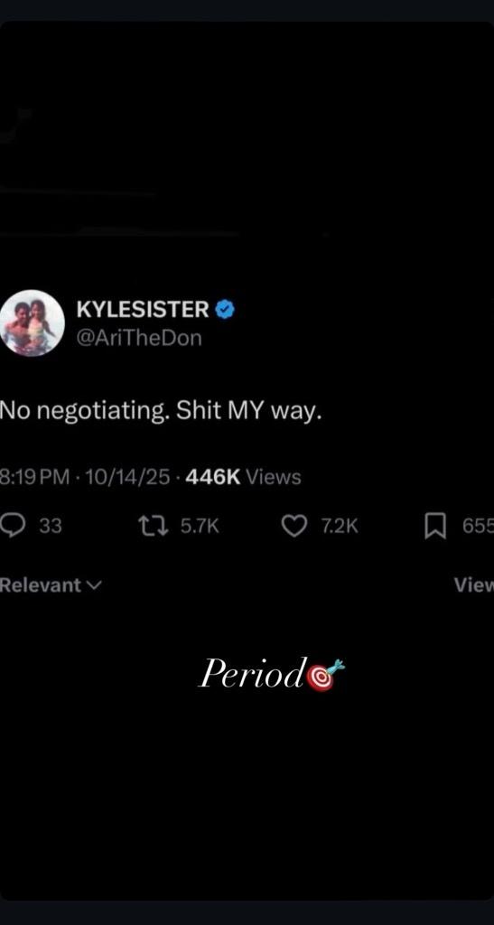Like the post with the heart icon
This screenshot has width=494, height=925.
[x=294, y=526]
